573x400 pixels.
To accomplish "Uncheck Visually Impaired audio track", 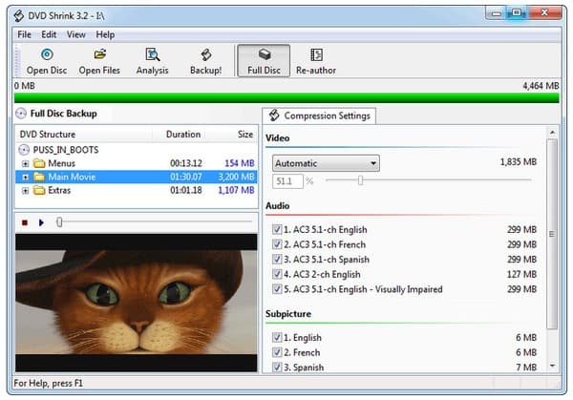I will 277,289.
